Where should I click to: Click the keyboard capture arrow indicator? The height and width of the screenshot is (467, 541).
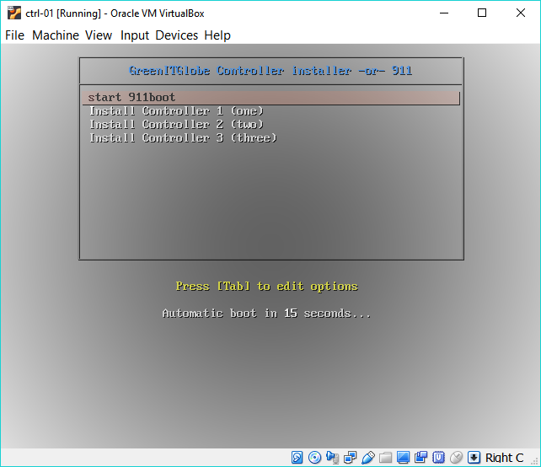[474, 458]
